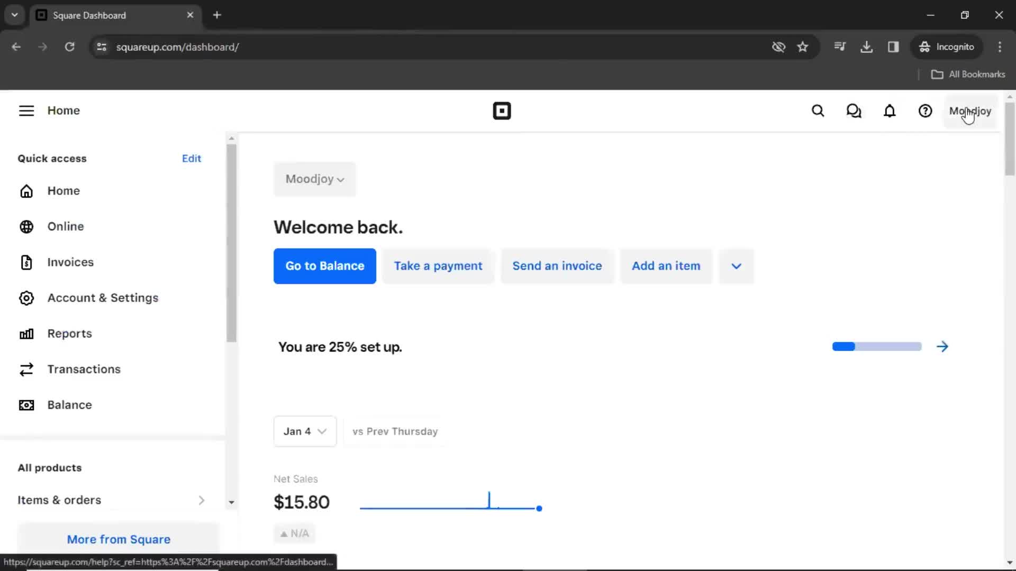Click the Square logo icon
This screenshot has width=1016, height=571.
[x=502, y=111]
